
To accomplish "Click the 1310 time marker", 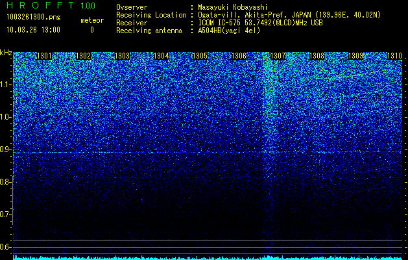I will pyautogui.click(x=394, y=56).
